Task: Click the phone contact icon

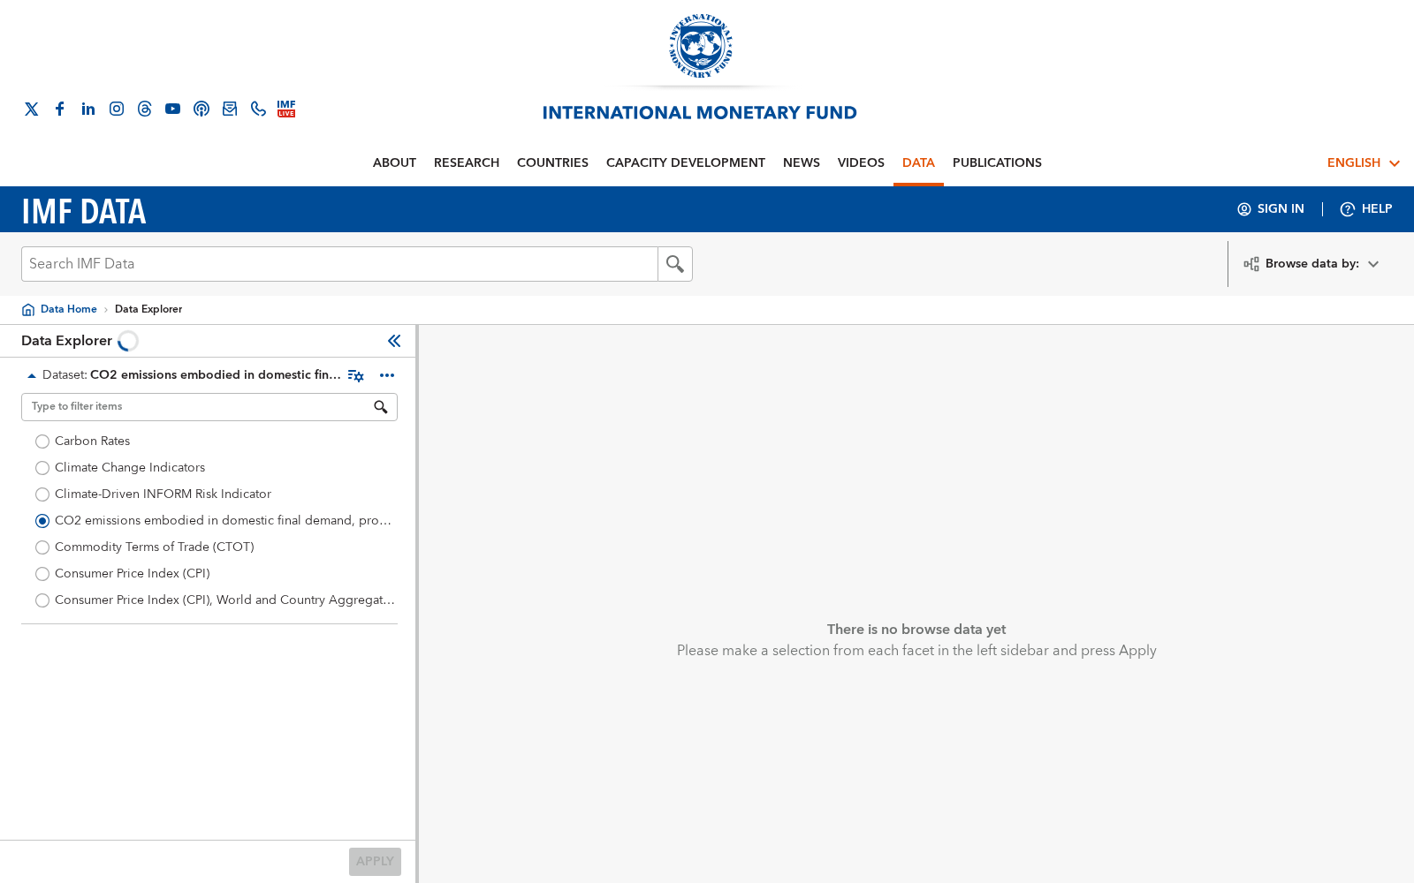Action: [x=258, y=109]
